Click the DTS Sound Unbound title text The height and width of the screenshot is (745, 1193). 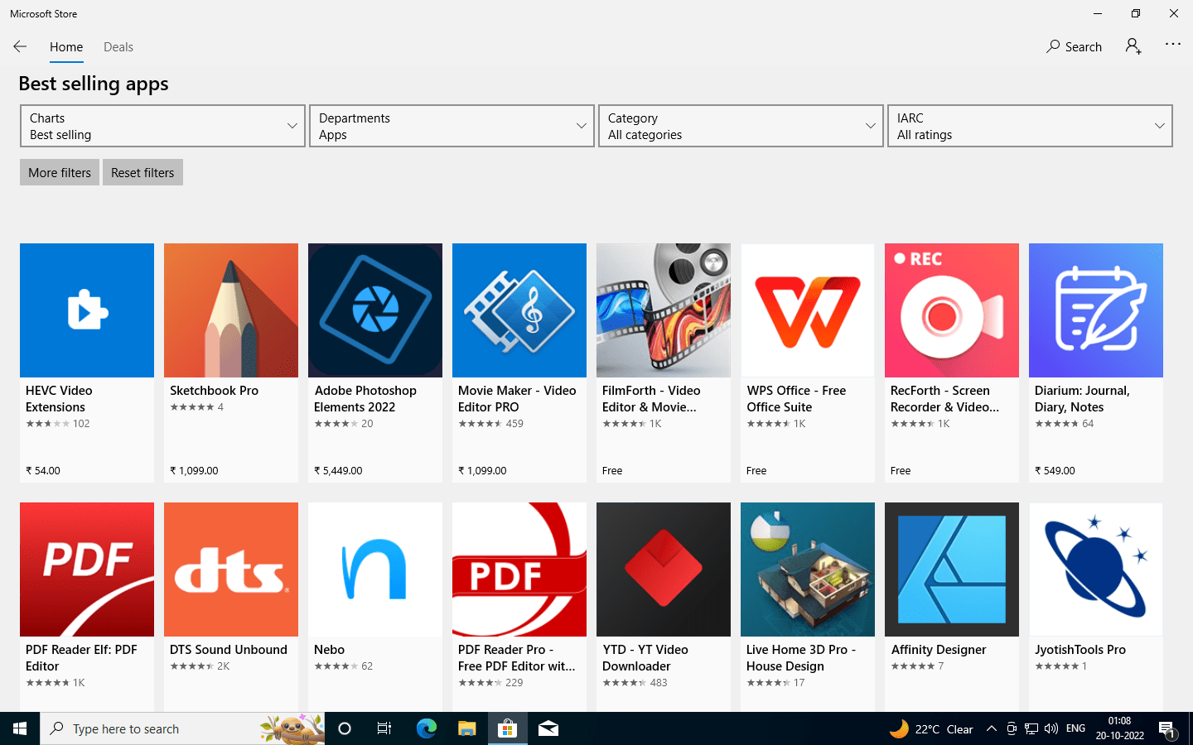228,650
